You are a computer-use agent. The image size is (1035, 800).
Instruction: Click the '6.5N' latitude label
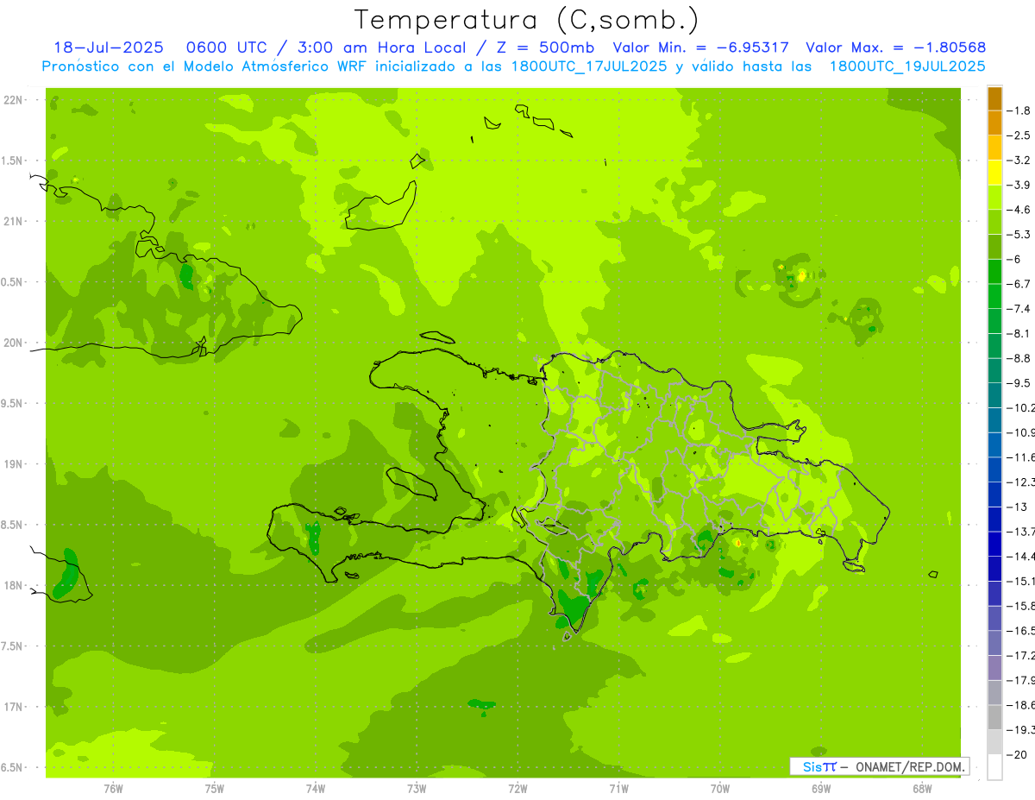point(12,767)
